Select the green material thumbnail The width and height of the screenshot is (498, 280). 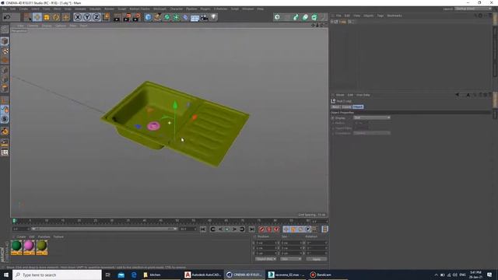click(16, 247)
